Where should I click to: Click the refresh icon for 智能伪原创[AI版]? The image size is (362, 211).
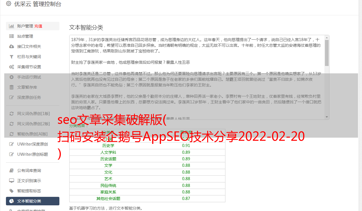(x=12, y=134)
